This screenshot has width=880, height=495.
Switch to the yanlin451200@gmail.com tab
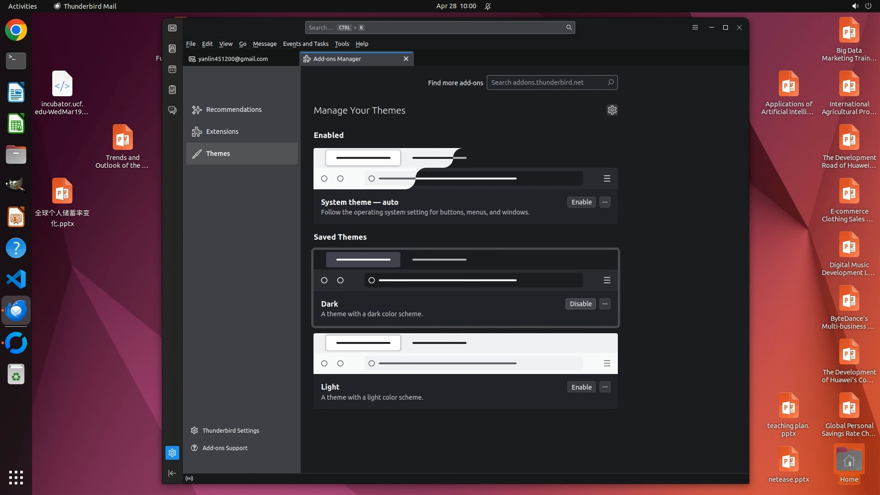click(x=233, y=59)
